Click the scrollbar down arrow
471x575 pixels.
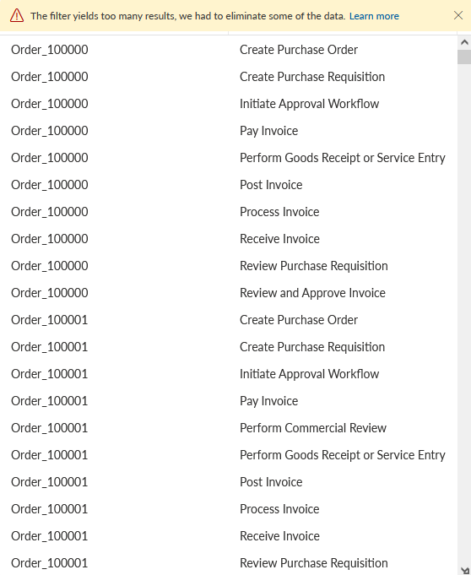click(x=464, y=570)
